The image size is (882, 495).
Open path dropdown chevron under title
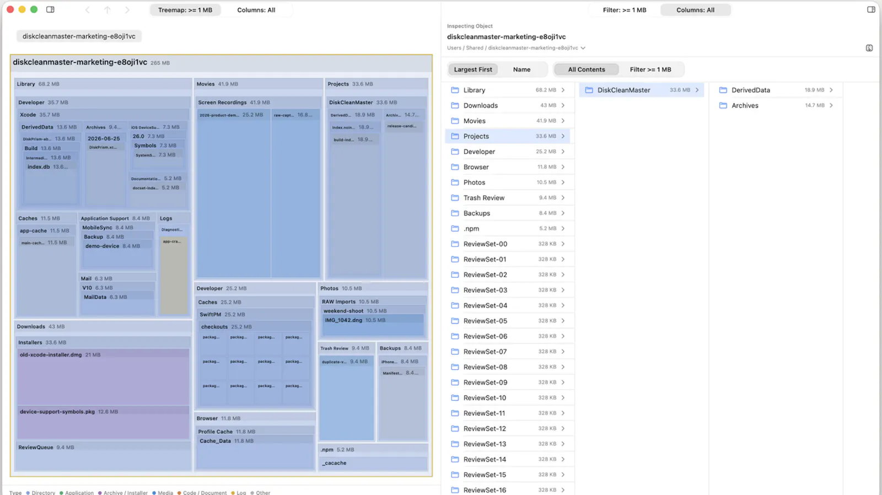(x=583, y=48)
